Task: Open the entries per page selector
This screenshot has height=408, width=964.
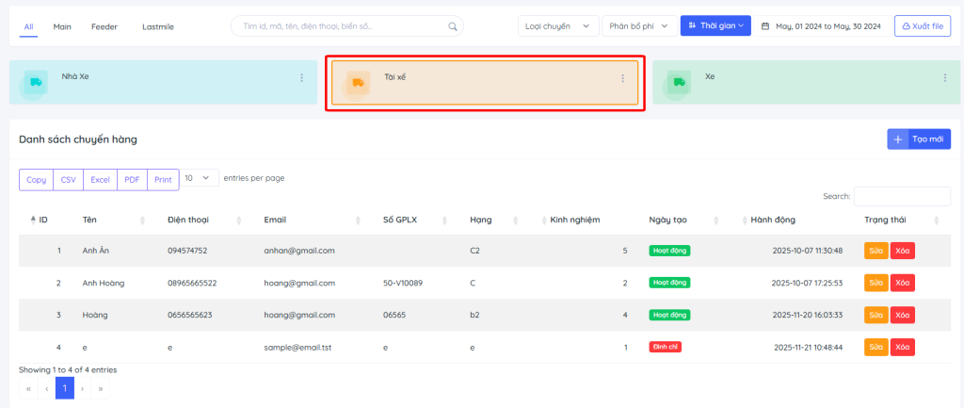Action: tap(198, 178)
